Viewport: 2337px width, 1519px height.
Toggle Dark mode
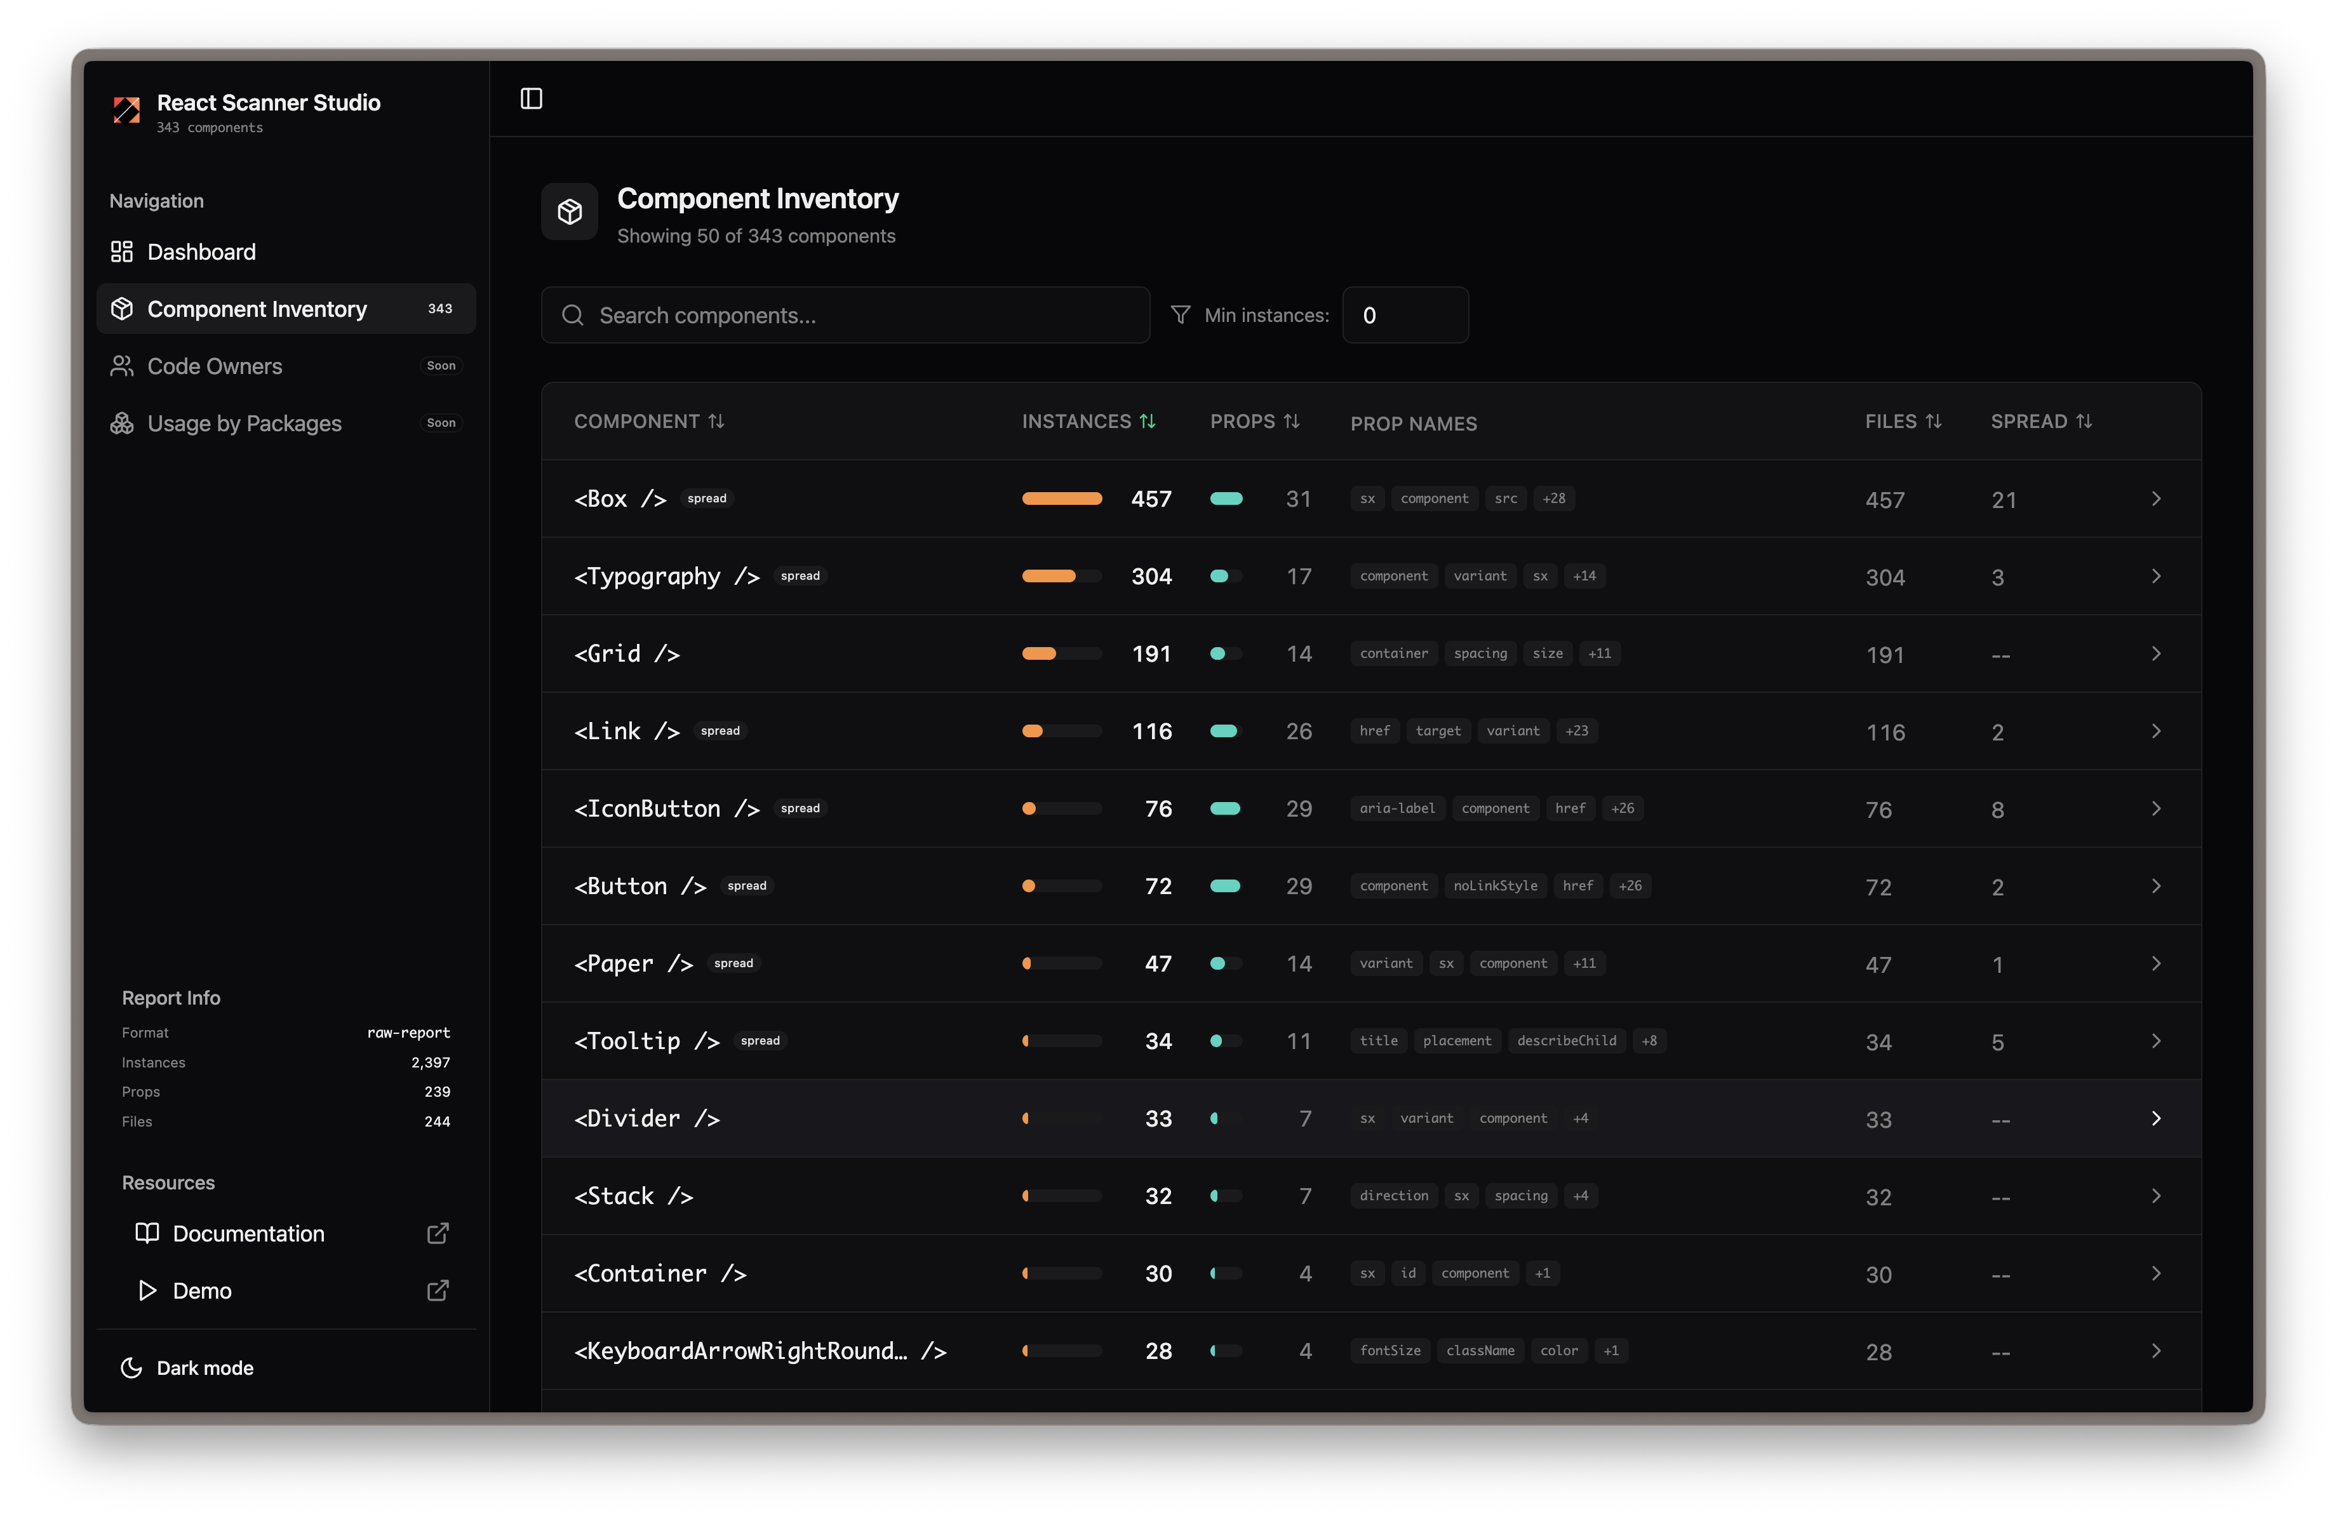(187, 1367)
